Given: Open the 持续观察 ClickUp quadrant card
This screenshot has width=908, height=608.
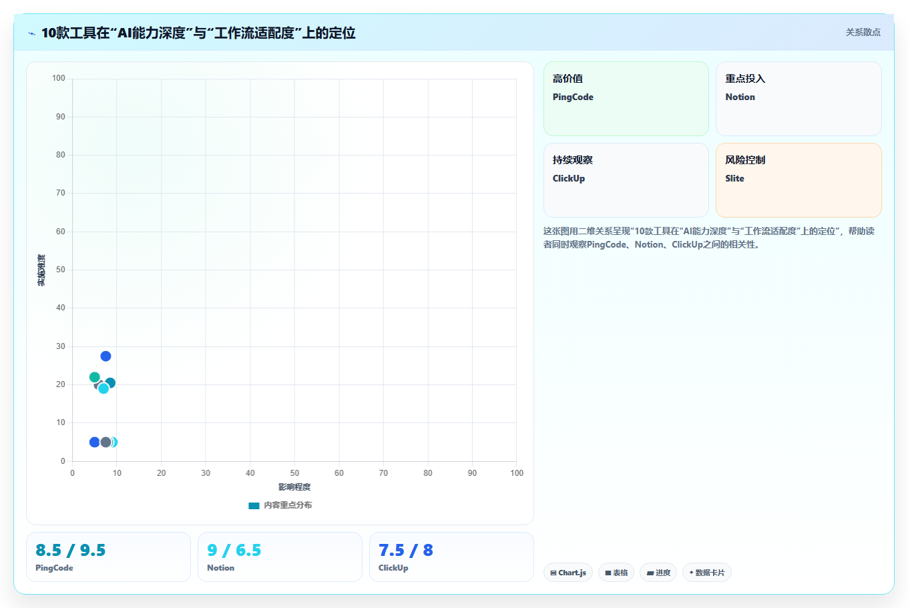Looking at the screenshot, I should point(626,180).
